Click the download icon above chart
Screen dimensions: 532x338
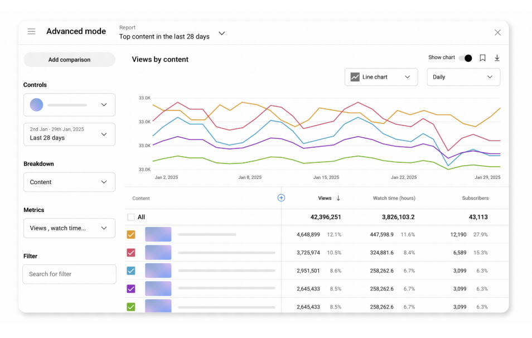(x=497, y=58)
